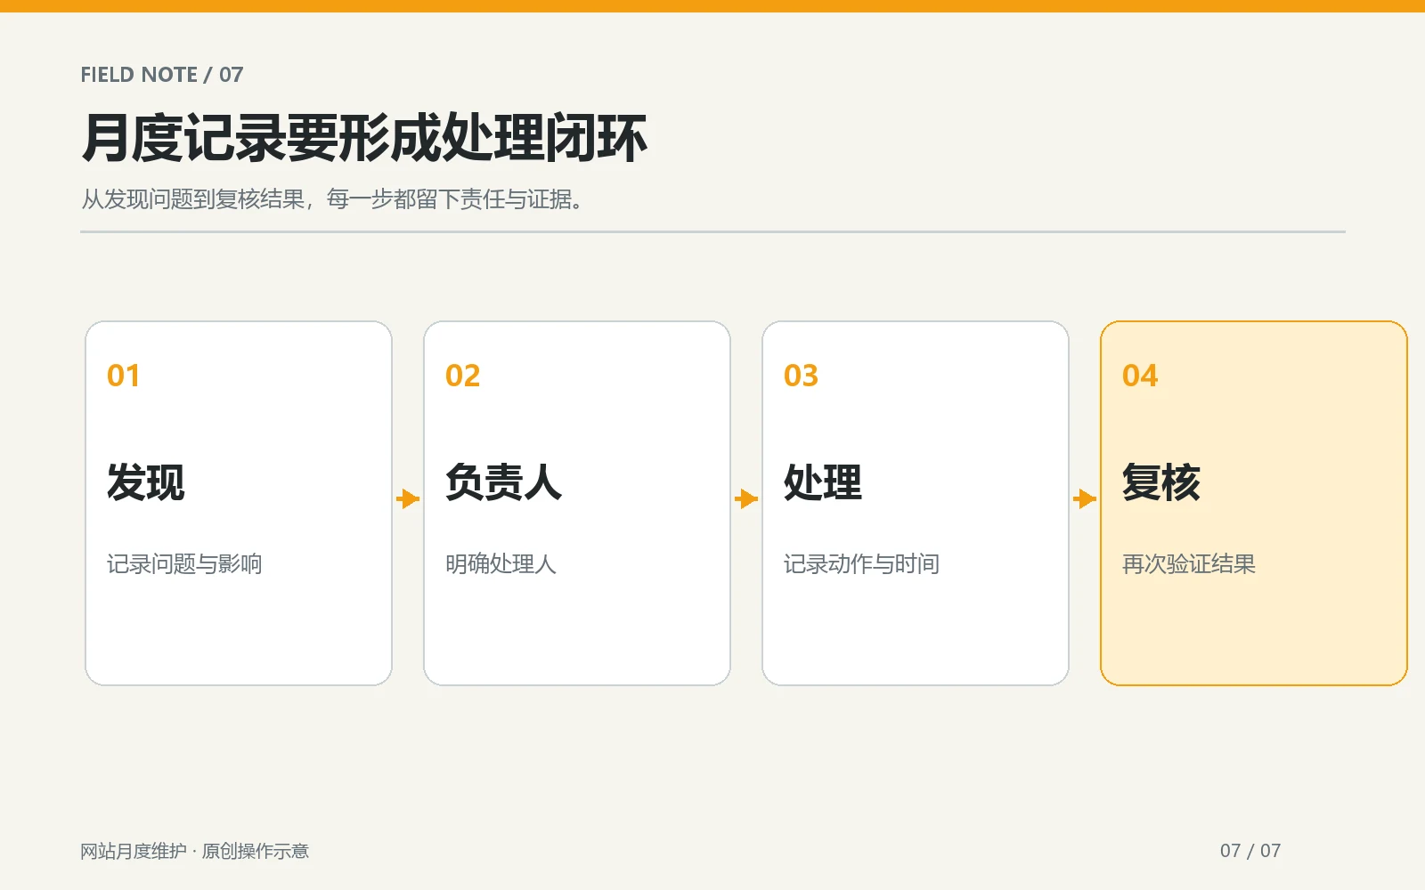Click the description '明确处理人'
This screenshot has height=890, width=1425.
501,564
